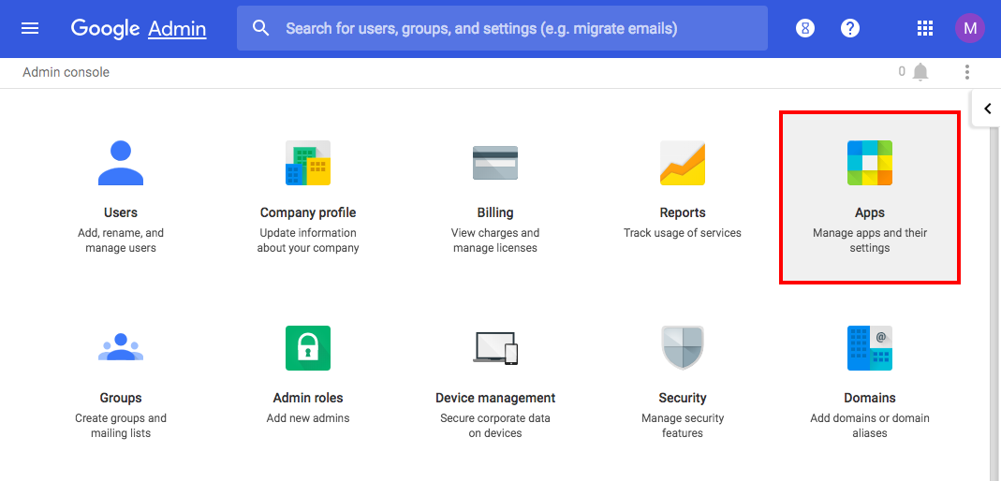Open the Google apps grid launcher
This screenshot has height=481, width=1001.
pyautogui.click(x=925, y=28)
